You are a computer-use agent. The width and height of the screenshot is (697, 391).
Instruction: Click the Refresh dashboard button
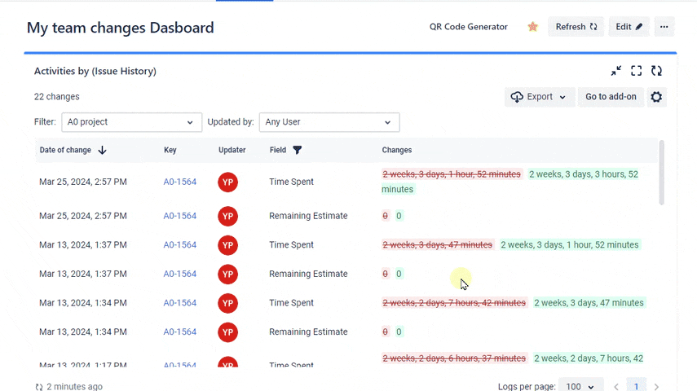pos(576,27)
